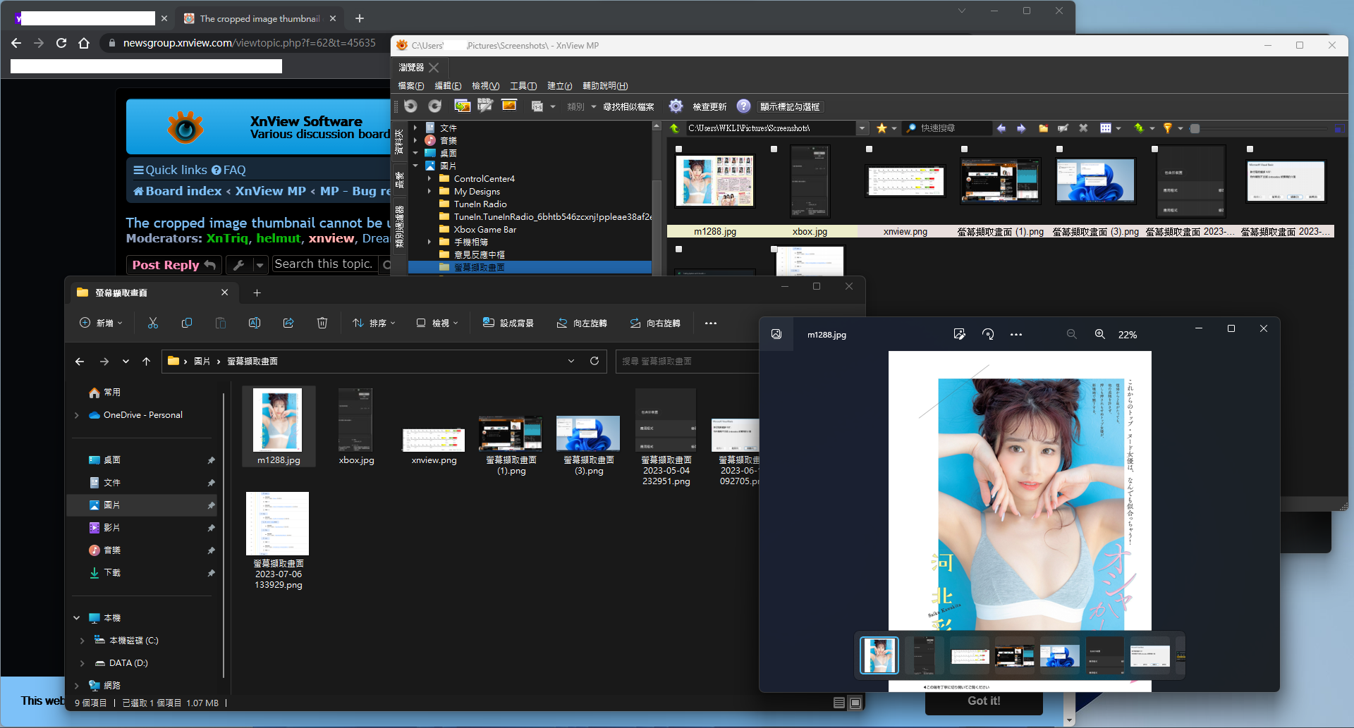Open the XnView address path dropdown
Image resolution: width=1354 pixels, height=728 pixels.
(862, 128)
